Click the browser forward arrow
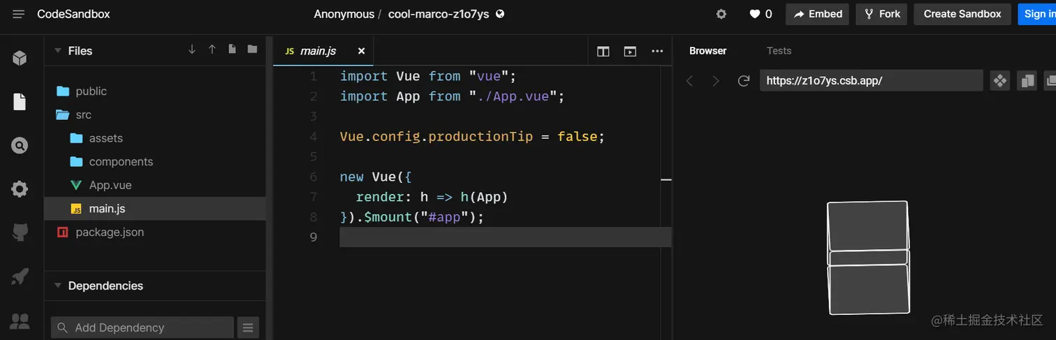Viewport: 1056px width, 340px height. pos(715,81)
